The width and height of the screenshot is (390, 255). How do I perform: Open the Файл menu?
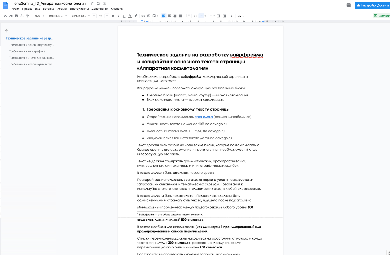16,9
